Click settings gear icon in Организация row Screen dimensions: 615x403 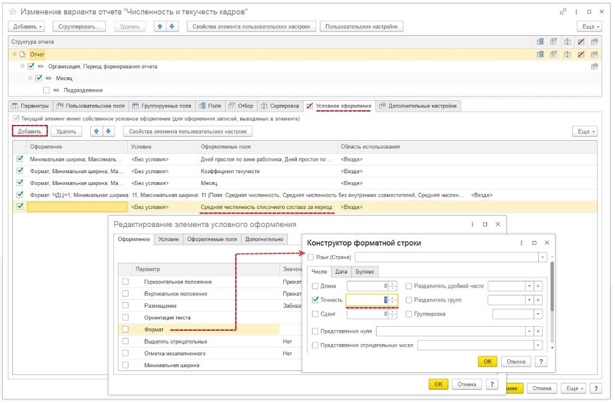[594, 66]
